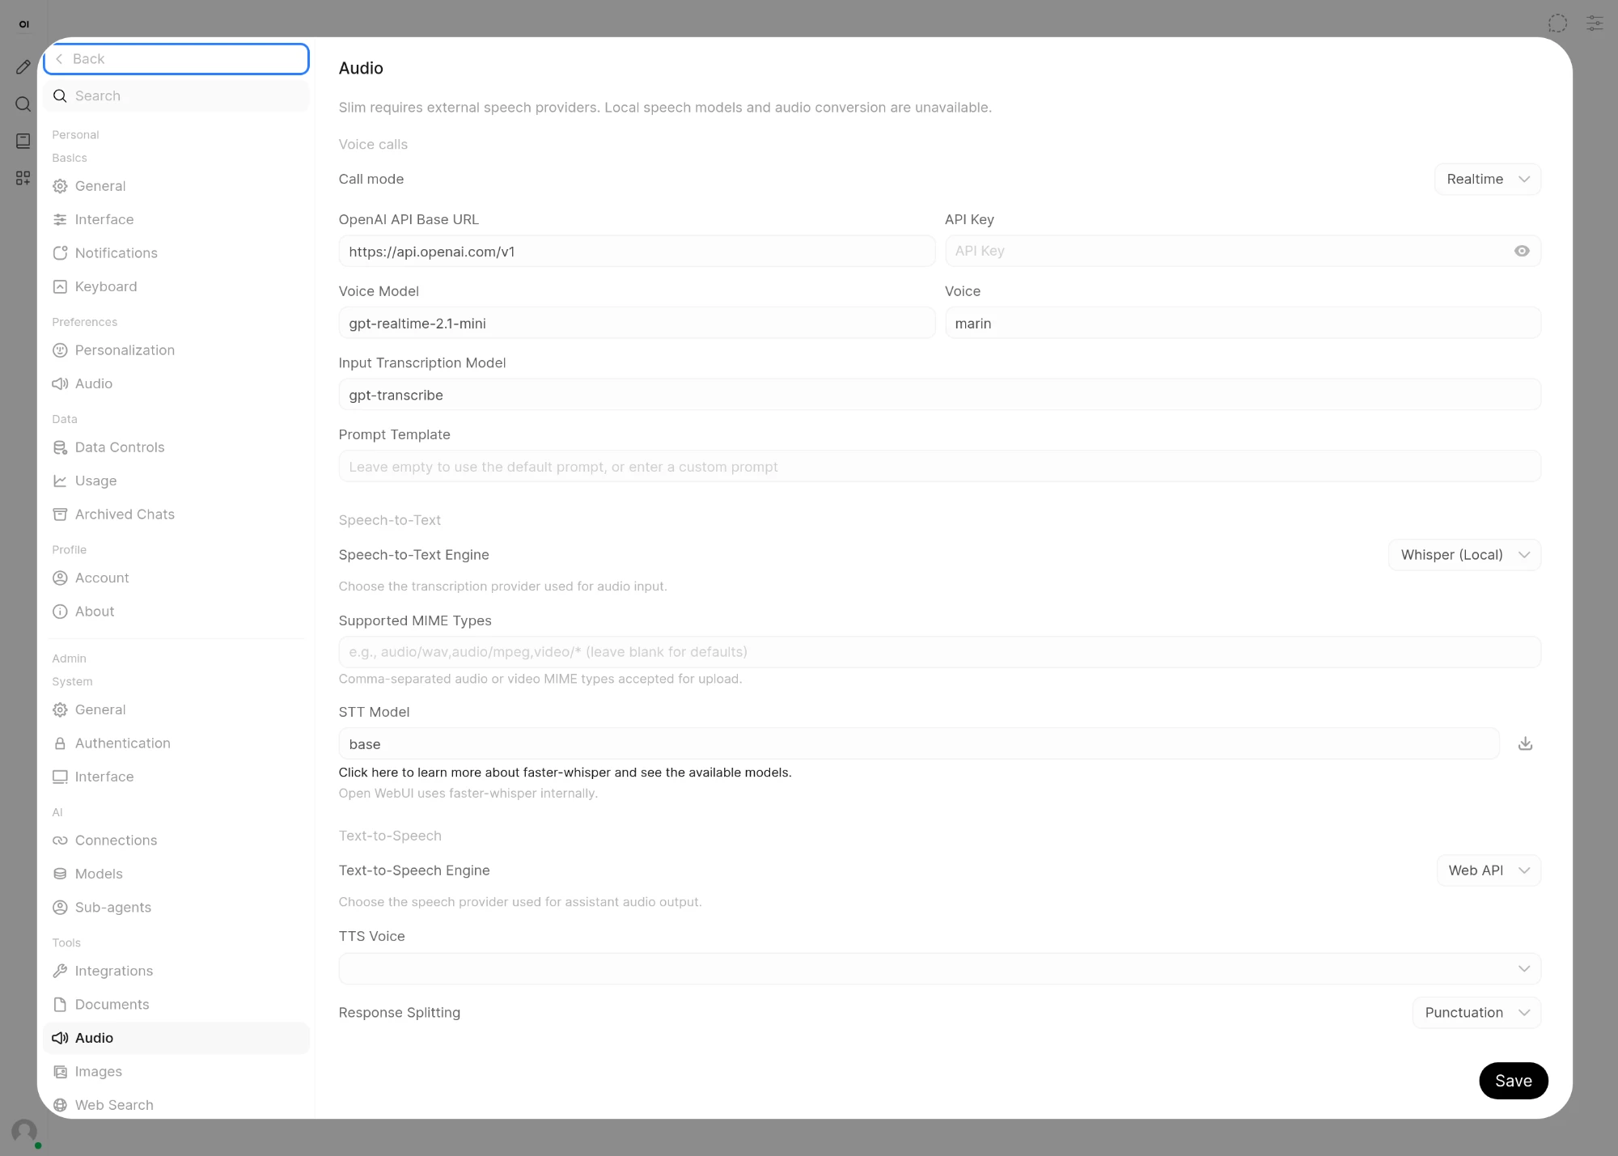The image size is (1618, 1156).
Task: Open Personal General settings
Action: point(176,186)
